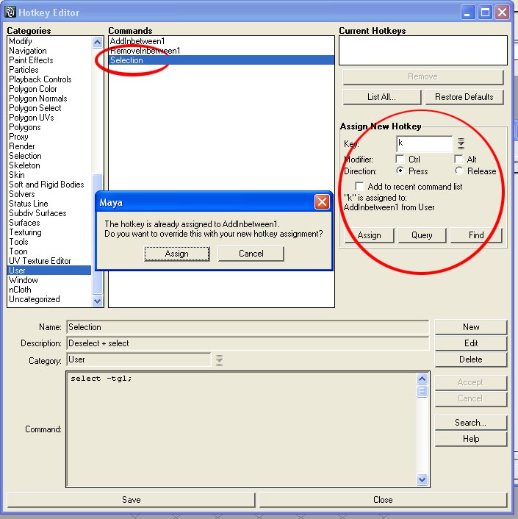This screenshot has height=519, width=518.
Task: Click the Help button
Action: [x=471, y=439]
